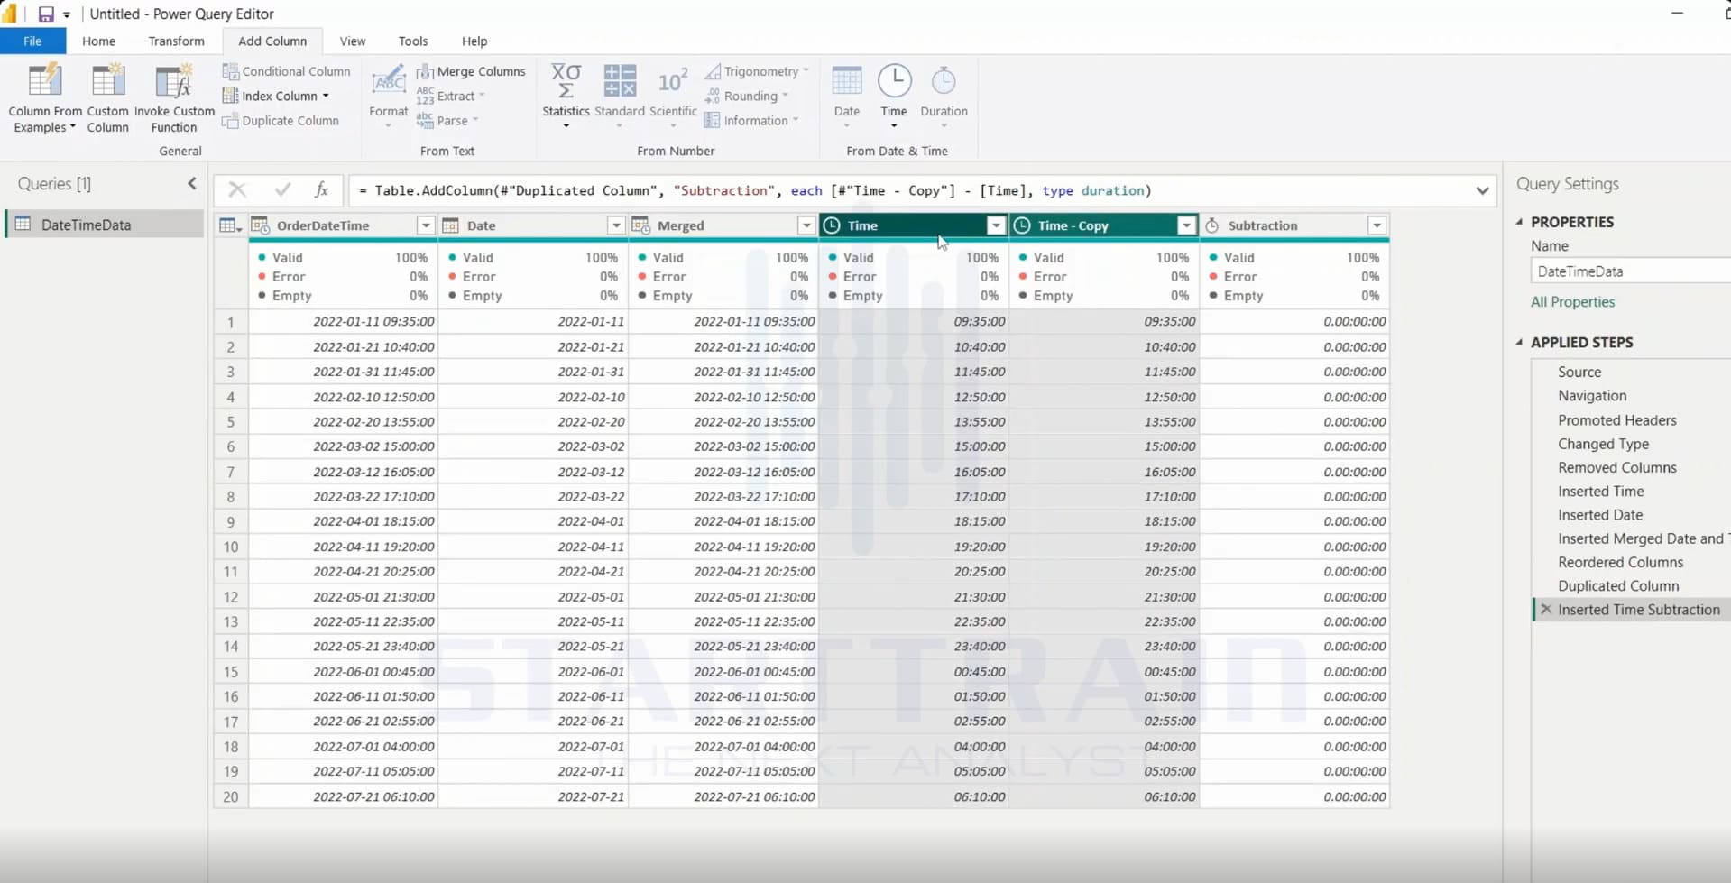This screenshot has width=1731, height=883.
Task: Open table menu icon at grid corner
Action: pyautogui.click(x=230, y=225)
